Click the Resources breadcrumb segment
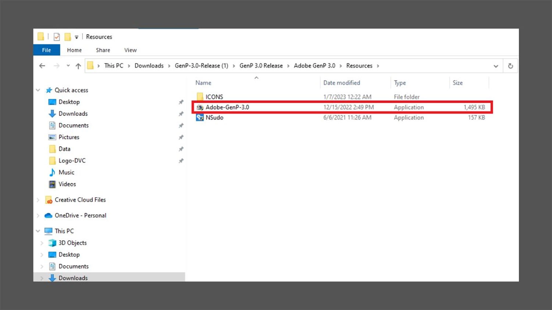The image size is (552, 310). click(x=359, y=66)
